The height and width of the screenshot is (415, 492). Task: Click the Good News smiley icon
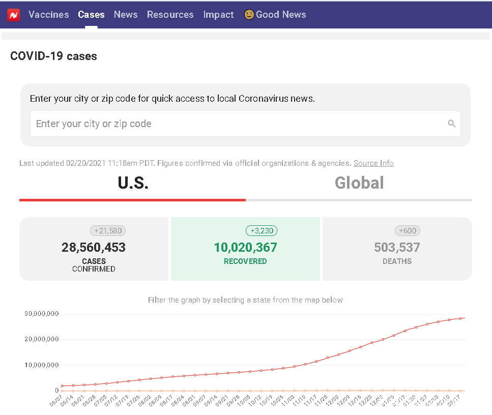[x=249, y=15]
